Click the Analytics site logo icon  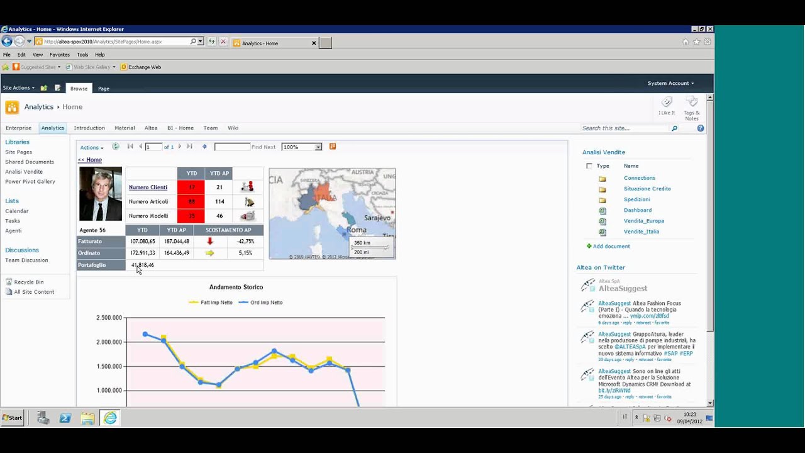[x=12, y=107]
